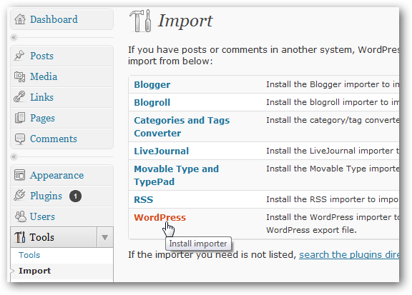Collapse sidebar via arrow below Dashboard
This screenshot has height=295, width=412.
pos(14,38)
